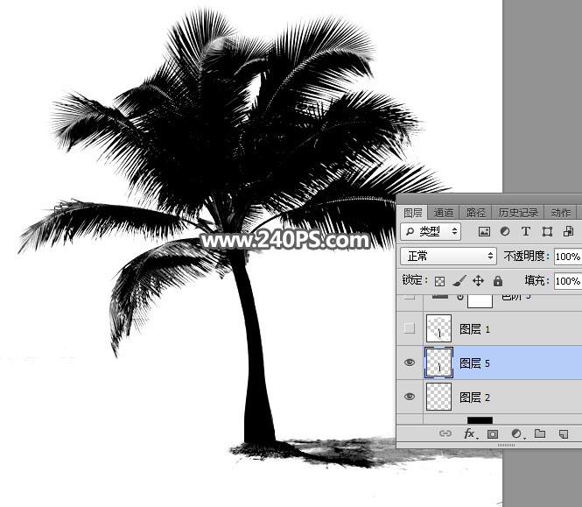
Task: Switch to the 通道 tab
Action: (x=443, y=213)
